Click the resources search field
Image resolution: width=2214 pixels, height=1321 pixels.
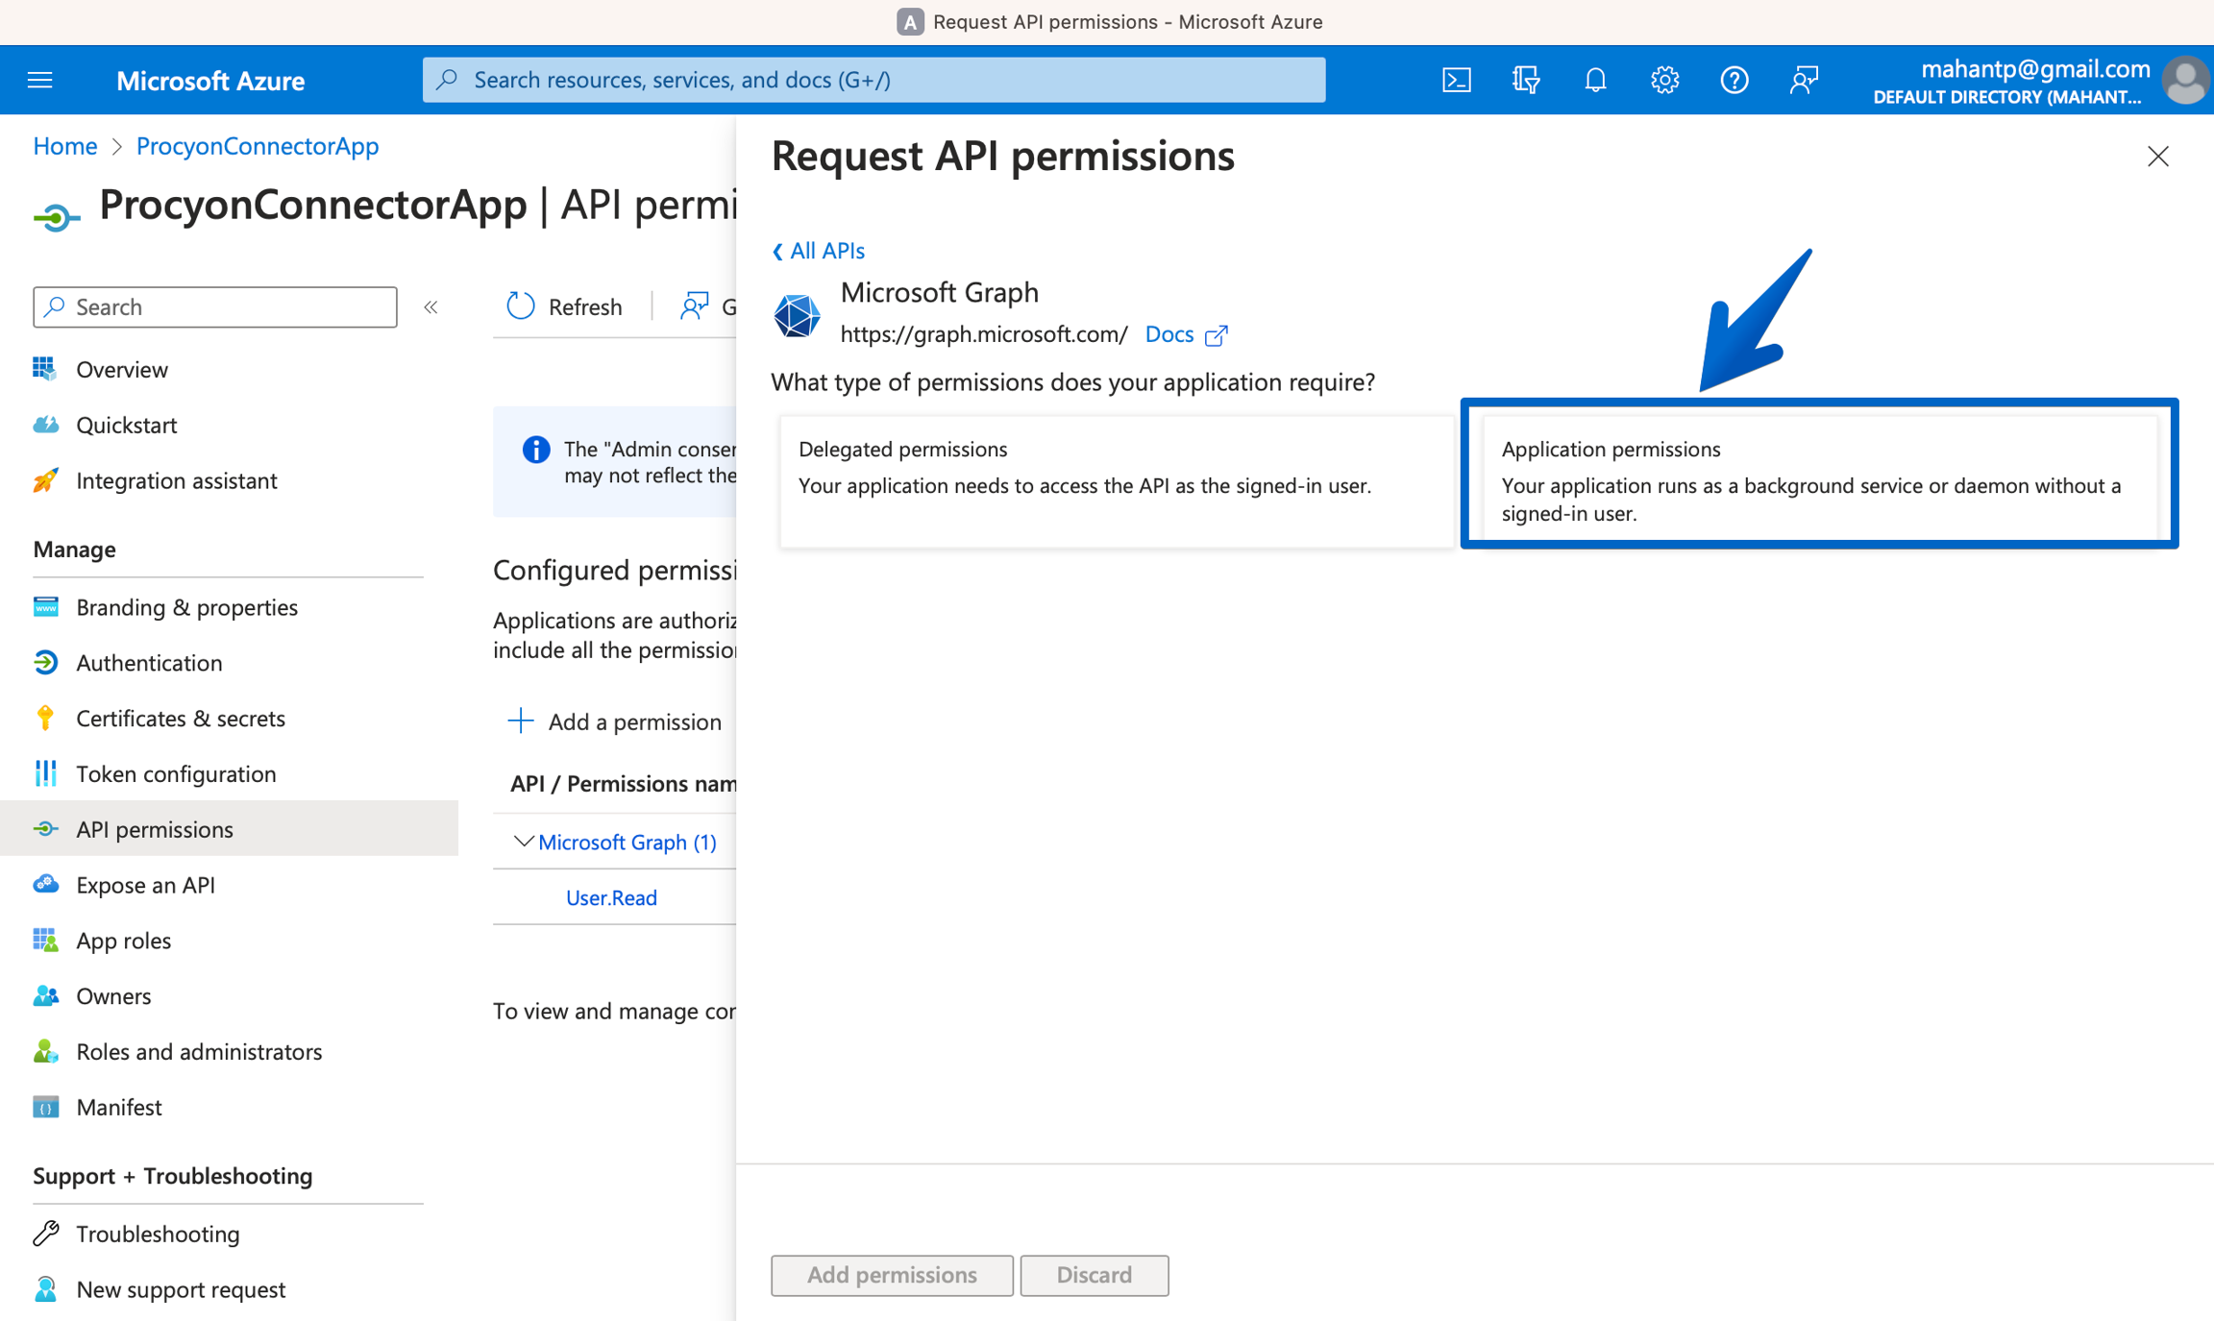(x=873, y=79)
